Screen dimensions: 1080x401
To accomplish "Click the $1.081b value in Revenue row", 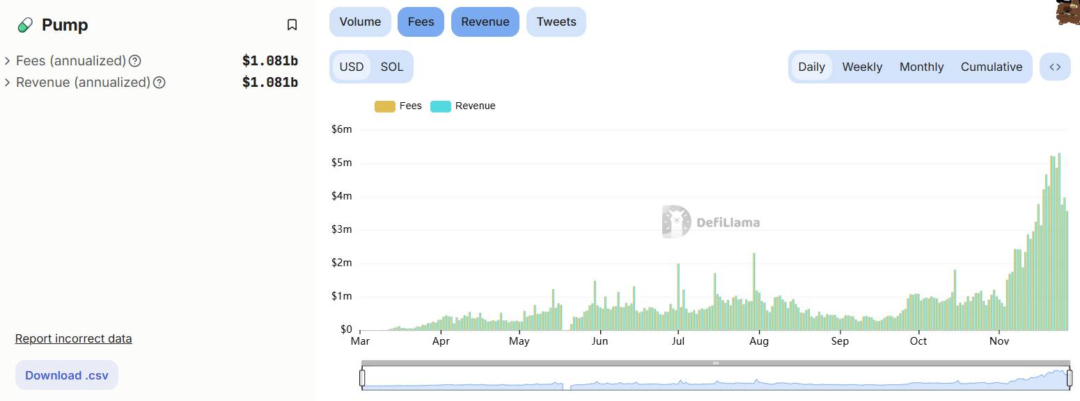I will click(x=270, y=83).
